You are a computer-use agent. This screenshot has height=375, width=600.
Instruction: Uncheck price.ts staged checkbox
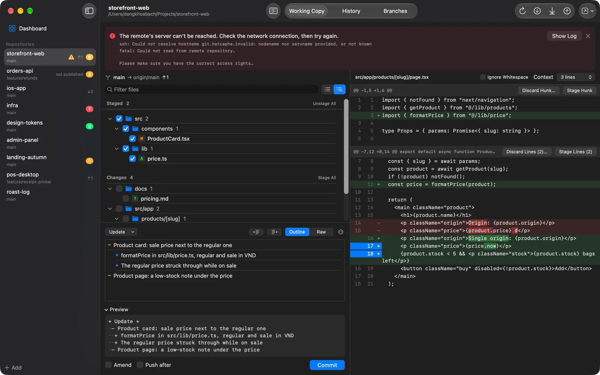(x=132, y=158)
